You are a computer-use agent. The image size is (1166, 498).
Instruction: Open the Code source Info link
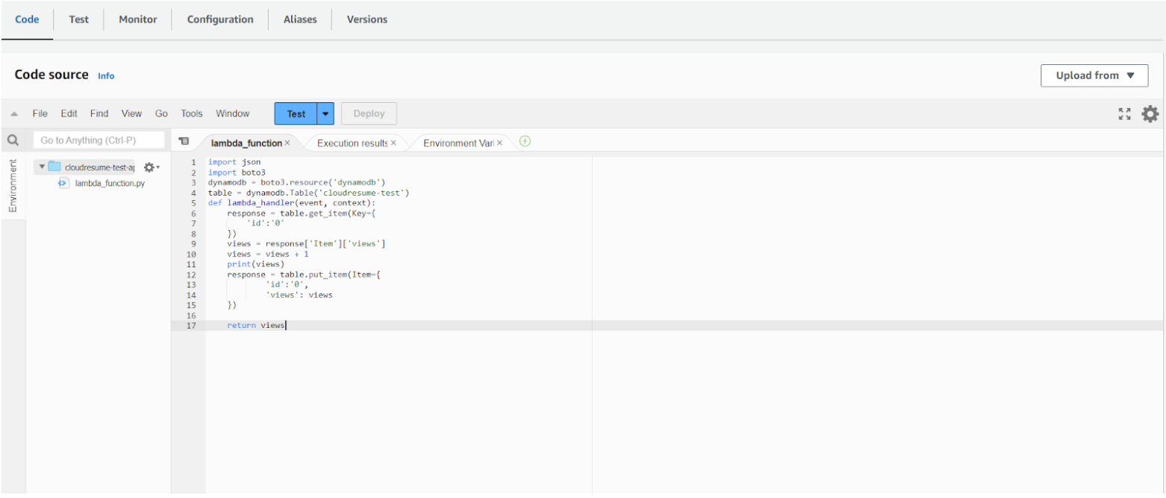pyautogui.click(x=106, y=76)
